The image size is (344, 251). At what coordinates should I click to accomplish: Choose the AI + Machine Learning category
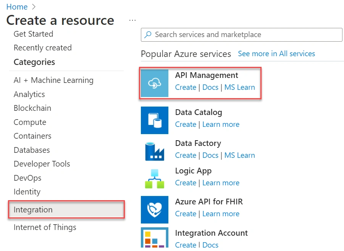click(53, 80)
